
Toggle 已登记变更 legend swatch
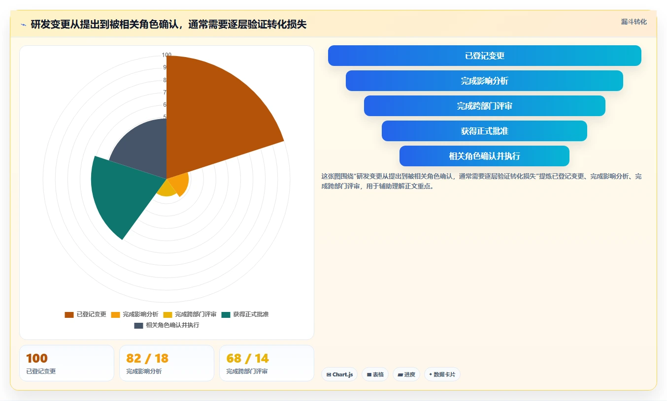[x=69, y=314]
